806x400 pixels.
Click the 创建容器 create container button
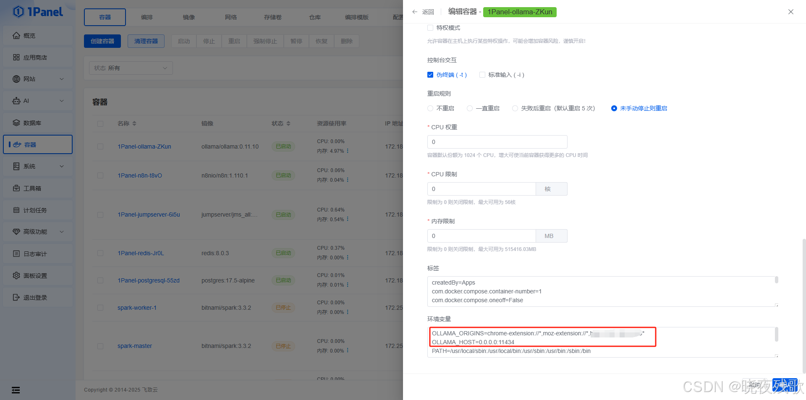[x=102, y=41]
